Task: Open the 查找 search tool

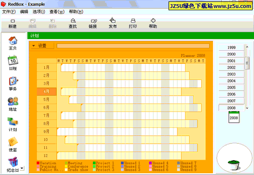Action: click(72, 24)
